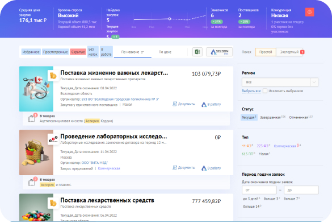Click the price '777 459,82₽'
332x223 pixels.
pyautogui.click(x=206, y=201)
